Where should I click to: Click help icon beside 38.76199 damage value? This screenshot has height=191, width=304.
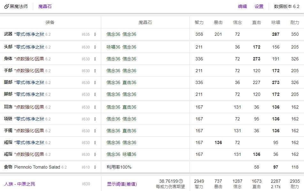coord(181,181)
